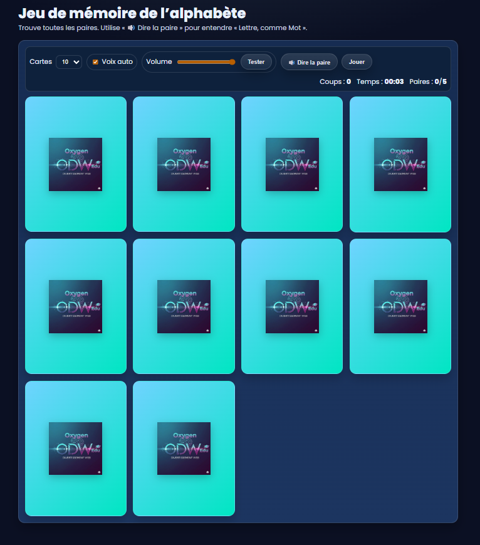Click the speaker icon in Dire la paire
The image size is (480, 545).
pos(291,63)
